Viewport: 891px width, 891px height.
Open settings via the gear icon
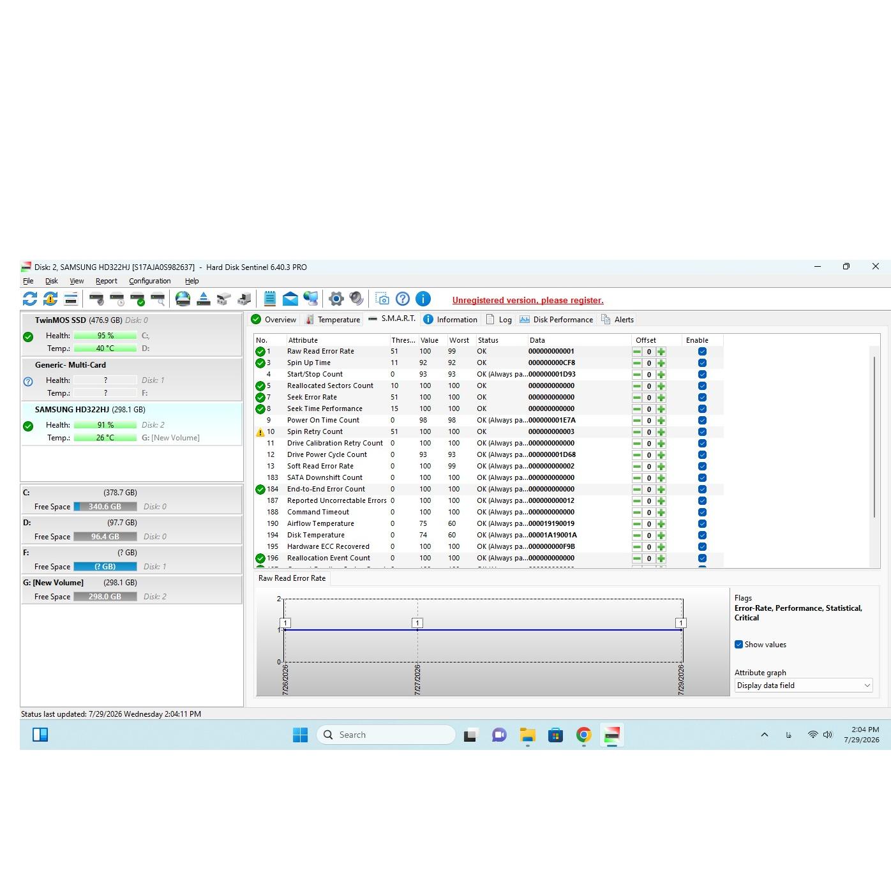pos(336,299)
